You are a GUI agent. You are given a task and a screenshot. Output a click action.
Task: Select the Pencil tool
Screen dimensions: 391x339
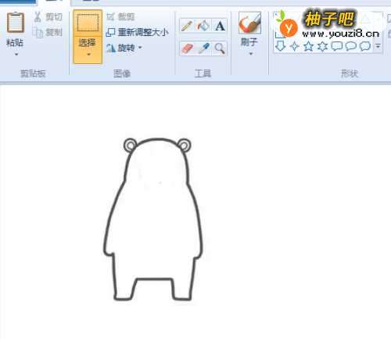point(187,26)
